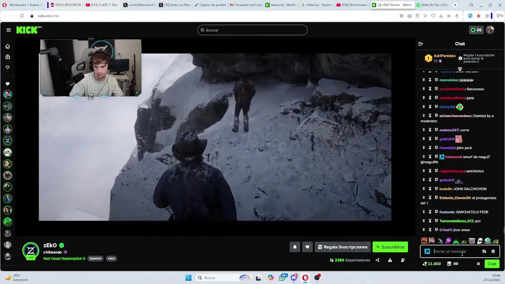Send message with green Chat button
Image resolution: width=505 pixels, height=284 pixels.
coord(492,264)
